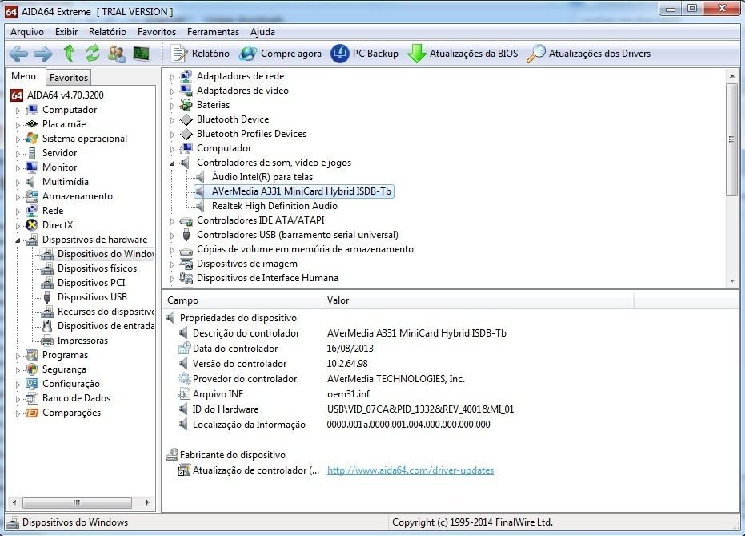Switch to the Menu tab
The width and height of the screenshot is (745, 536).
click(x=24, y=76)
